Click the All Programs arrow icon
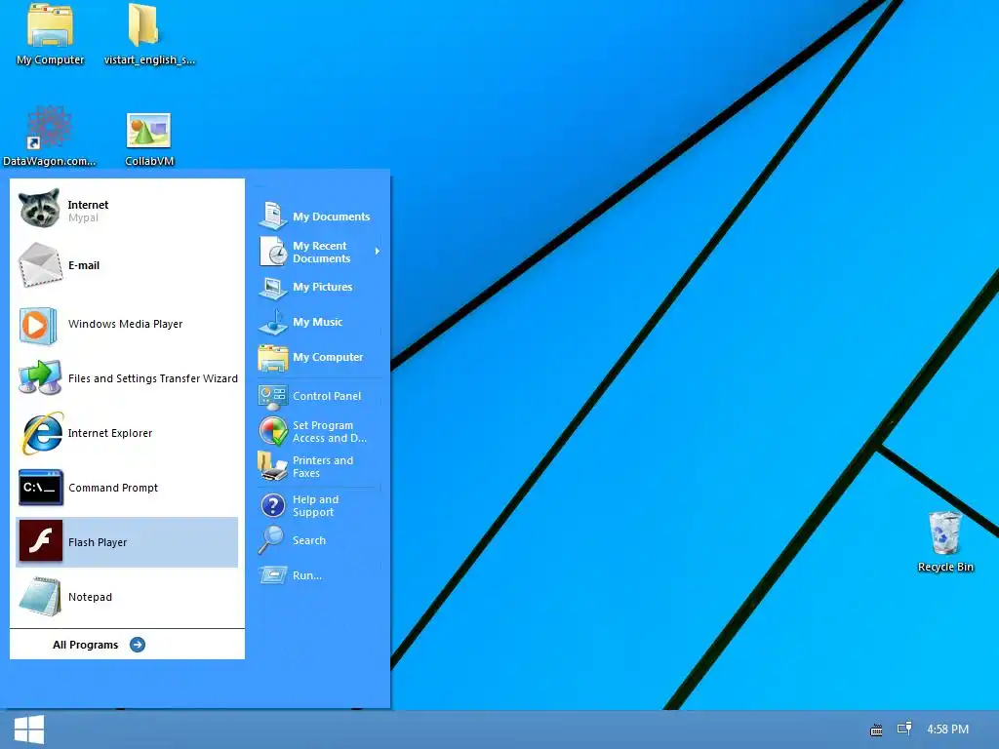Image resolution: width=999 pixels, height=749 pixels. pos(137,645)
